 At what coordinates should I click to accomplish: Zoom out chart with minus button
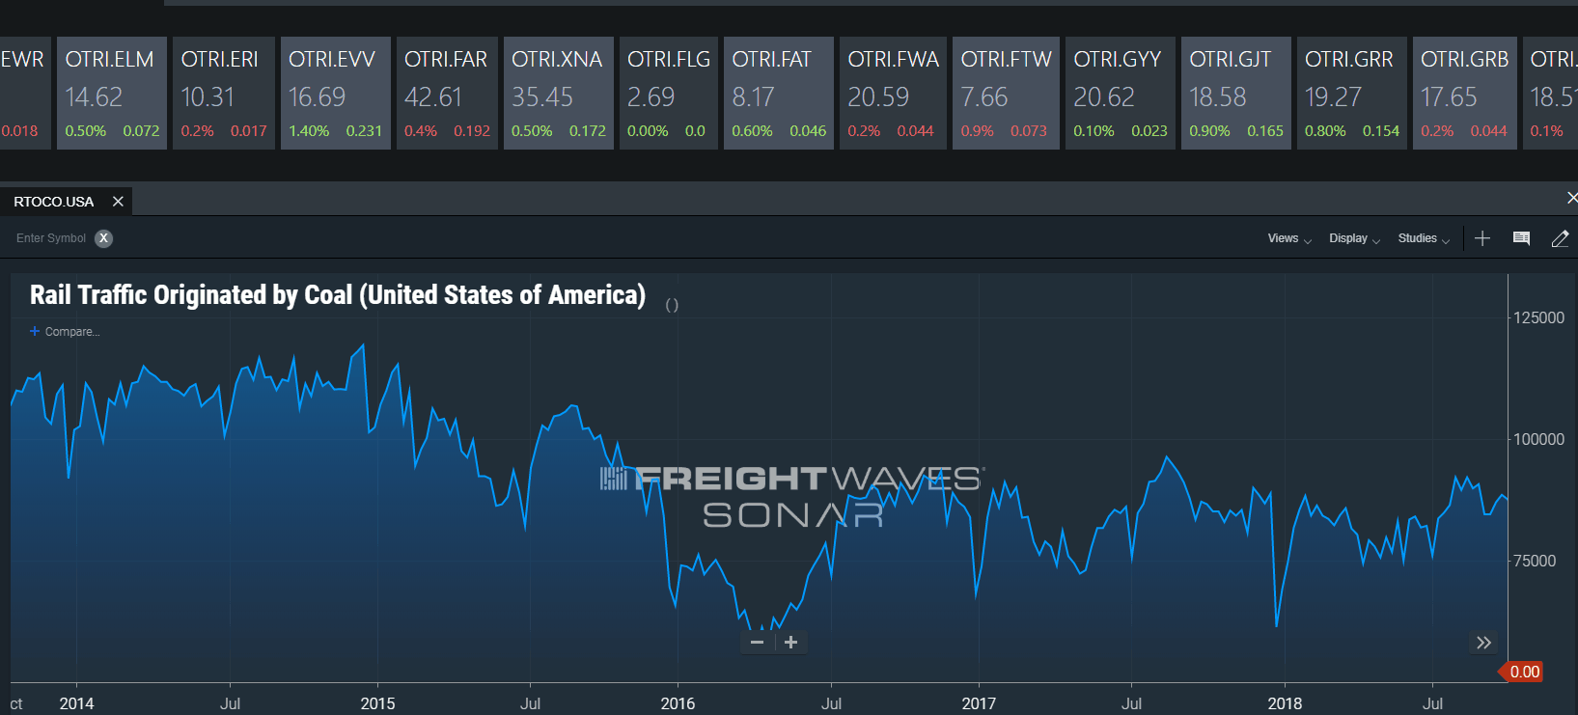click(x=757, y=643)
